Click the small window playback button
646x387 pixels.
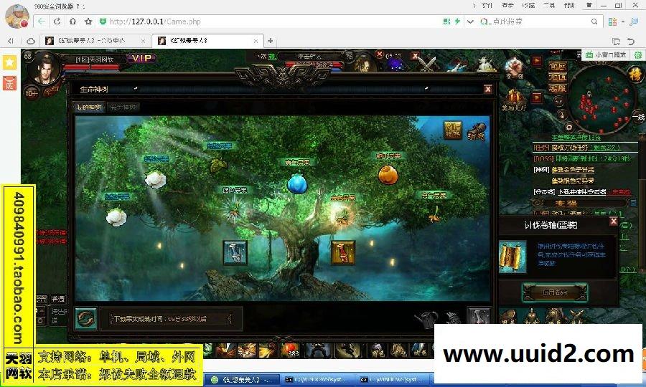point(606,54)
